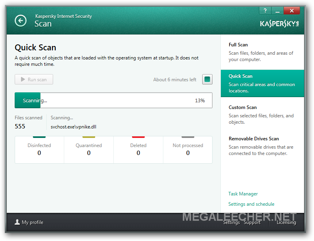
Task: Open Support in the bottom bar
Action: pyautogui.click(x=252, y=222)
